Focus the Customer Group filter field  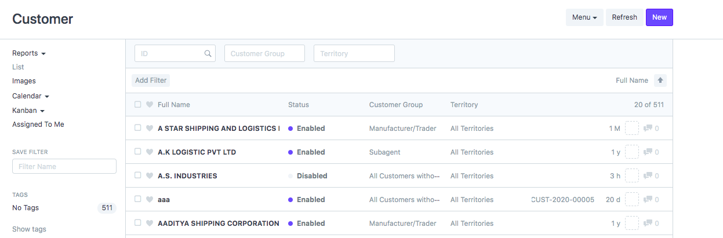[264, 53]
